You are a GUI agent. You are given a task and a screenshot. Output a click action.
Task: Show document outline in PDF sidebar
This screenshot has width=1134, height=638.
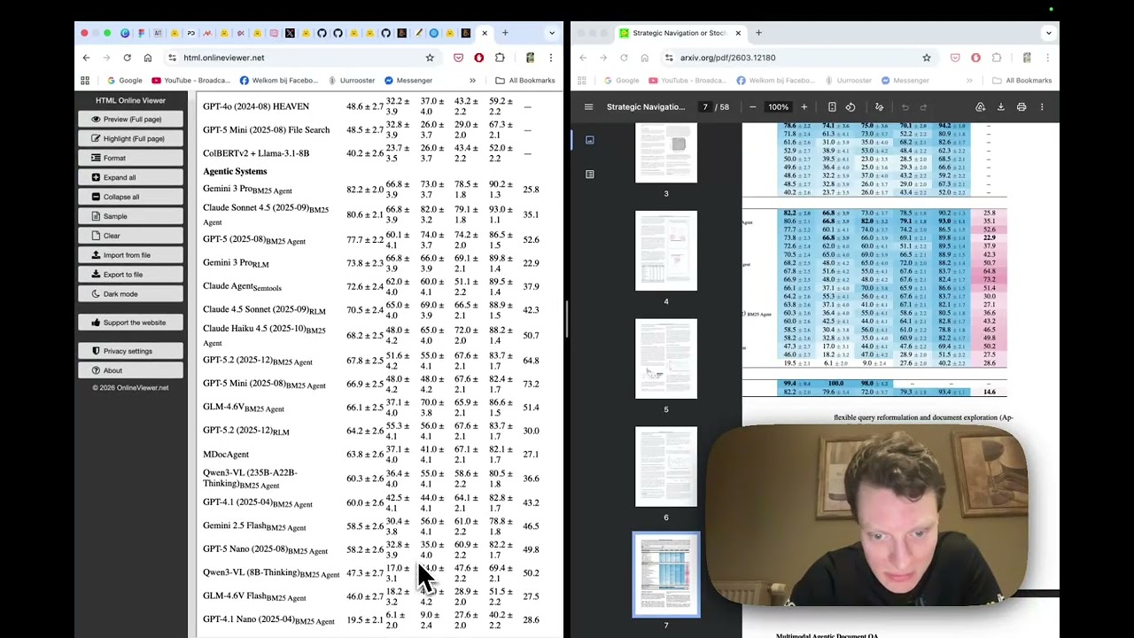pos(590,175)
